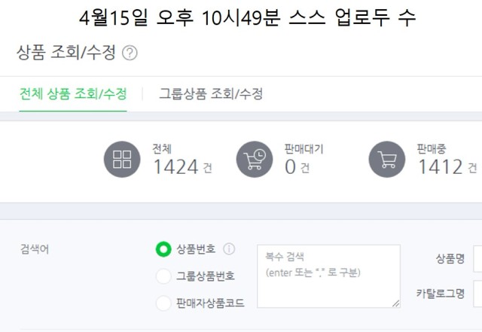482x332 pixels.
Task: Click the 검색어 label
Action: (x=35, y=249)
